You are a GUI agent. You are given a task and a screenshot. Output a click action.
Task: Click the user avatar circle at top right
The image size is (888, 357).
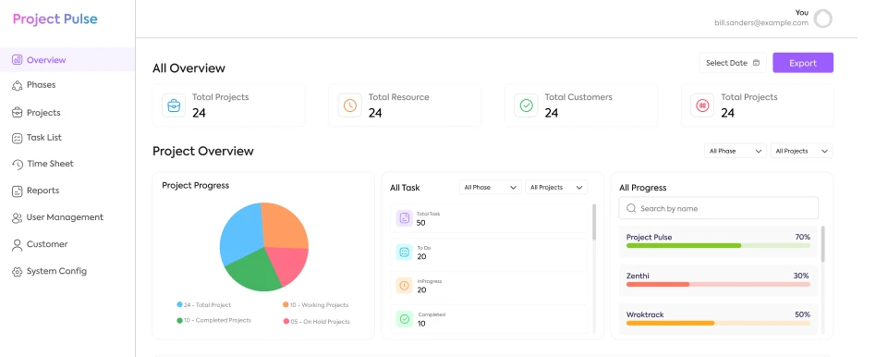(x=823, y=18)
